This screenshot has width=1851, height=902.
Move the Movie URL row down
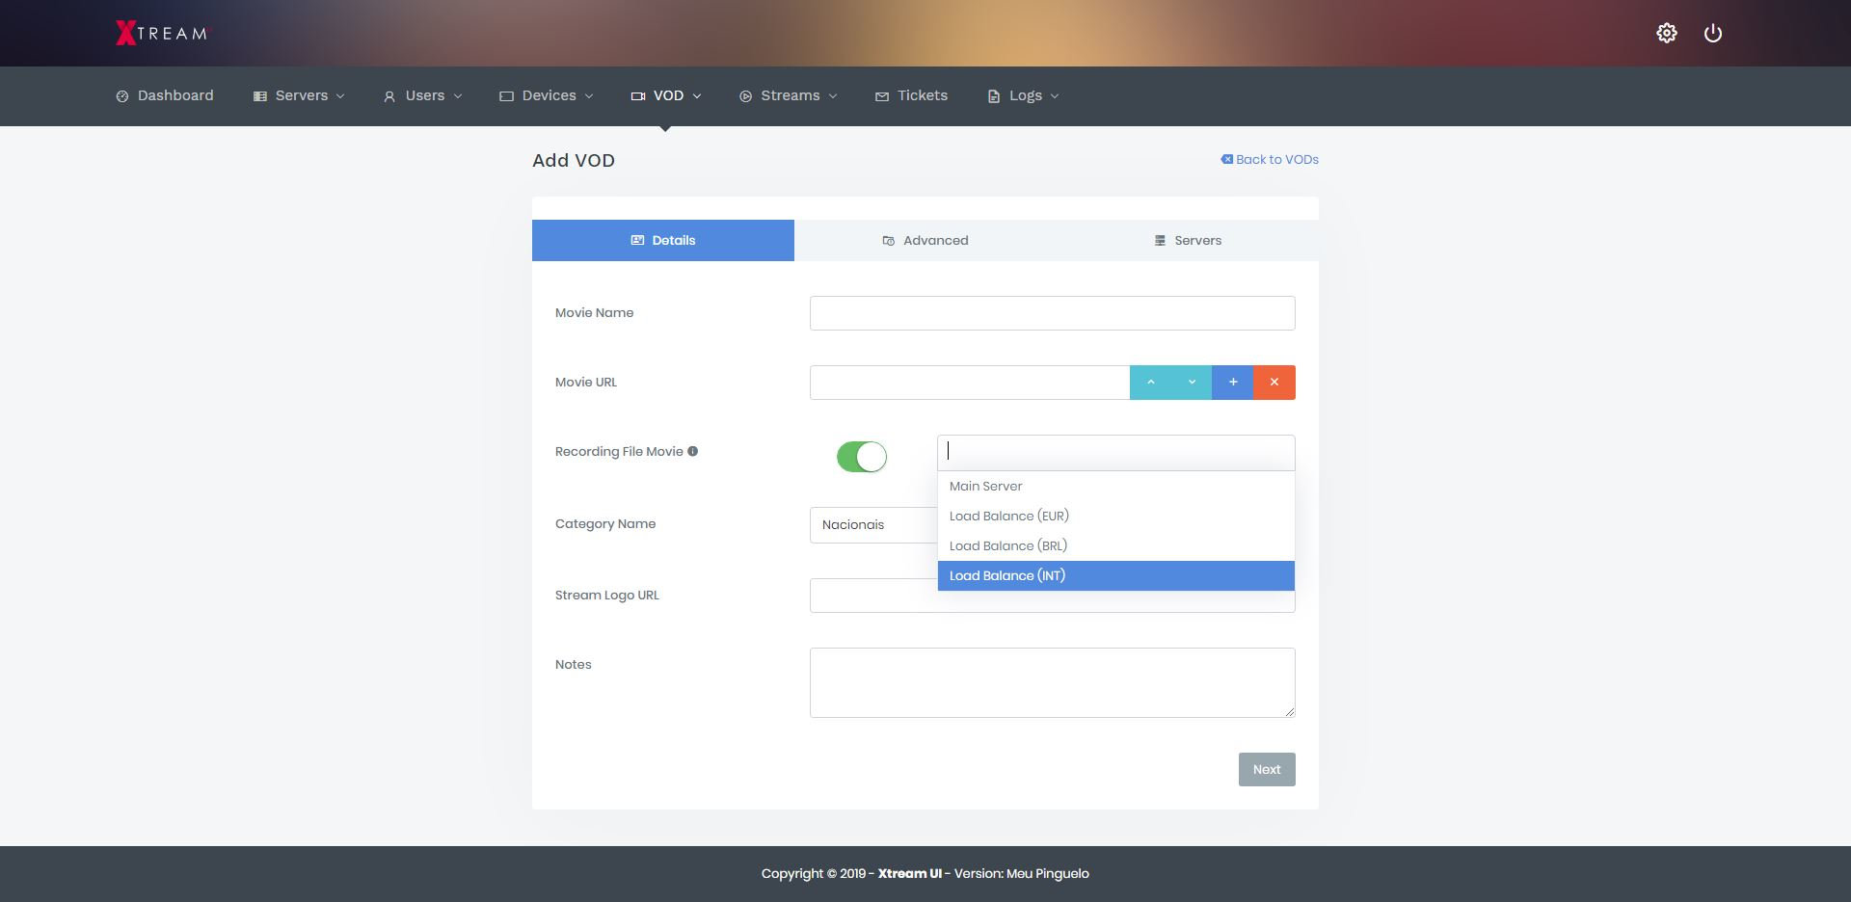[x=1192, y=383]
